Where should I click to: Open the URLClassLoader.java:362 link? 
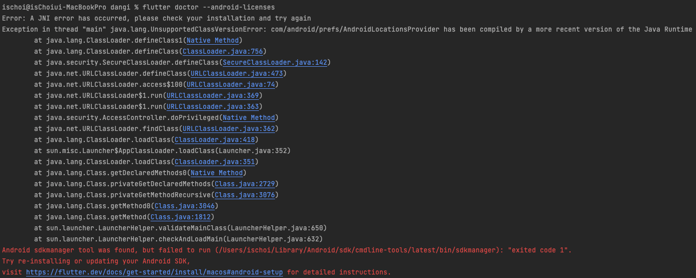(229, 128)
